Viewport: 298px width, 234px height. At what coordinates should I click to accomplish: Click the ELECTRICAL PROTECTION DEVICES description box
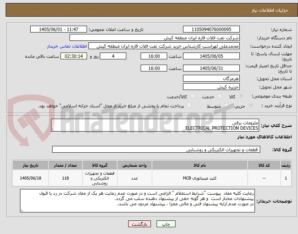[155, 125]
